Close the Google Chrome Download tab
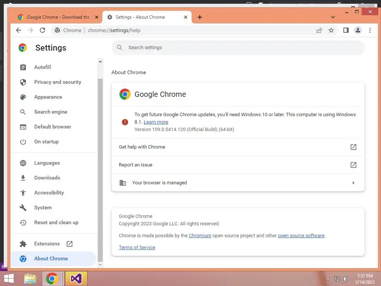 coord(97,17)
